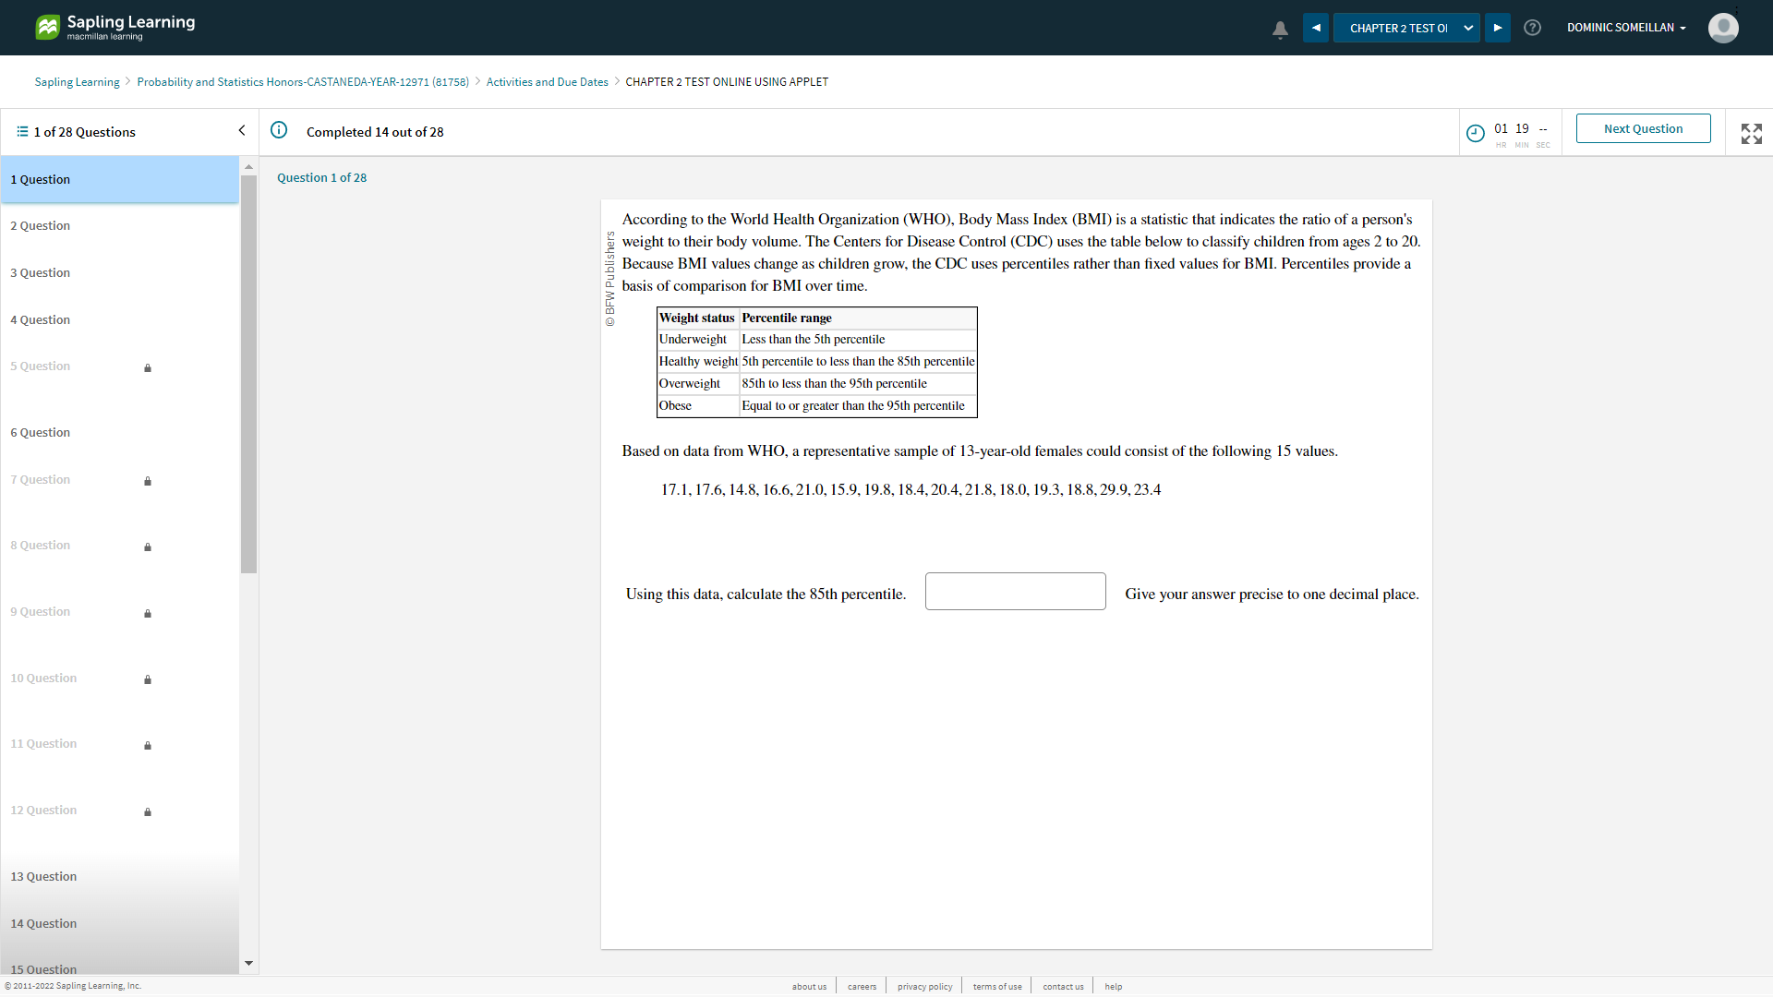Collapse the questions sidebar chevron
The height and width of the screenshot is (997, 1773).
pyautogui.click(x=242, y=130)
